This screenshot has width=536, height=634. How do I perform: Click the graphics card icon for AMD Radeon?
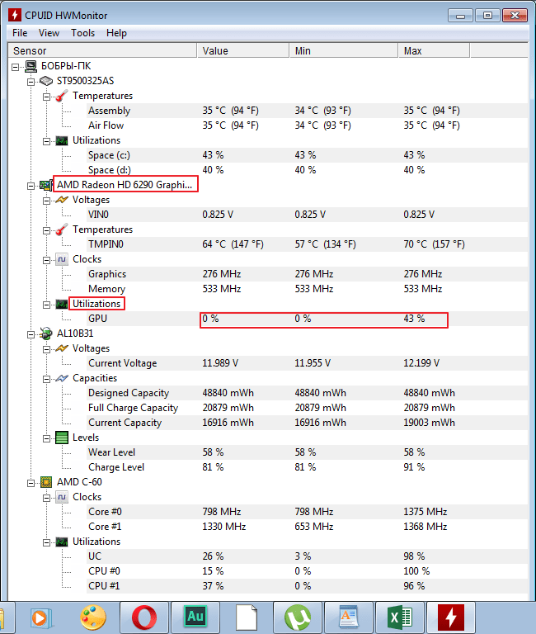coord(46,185)
